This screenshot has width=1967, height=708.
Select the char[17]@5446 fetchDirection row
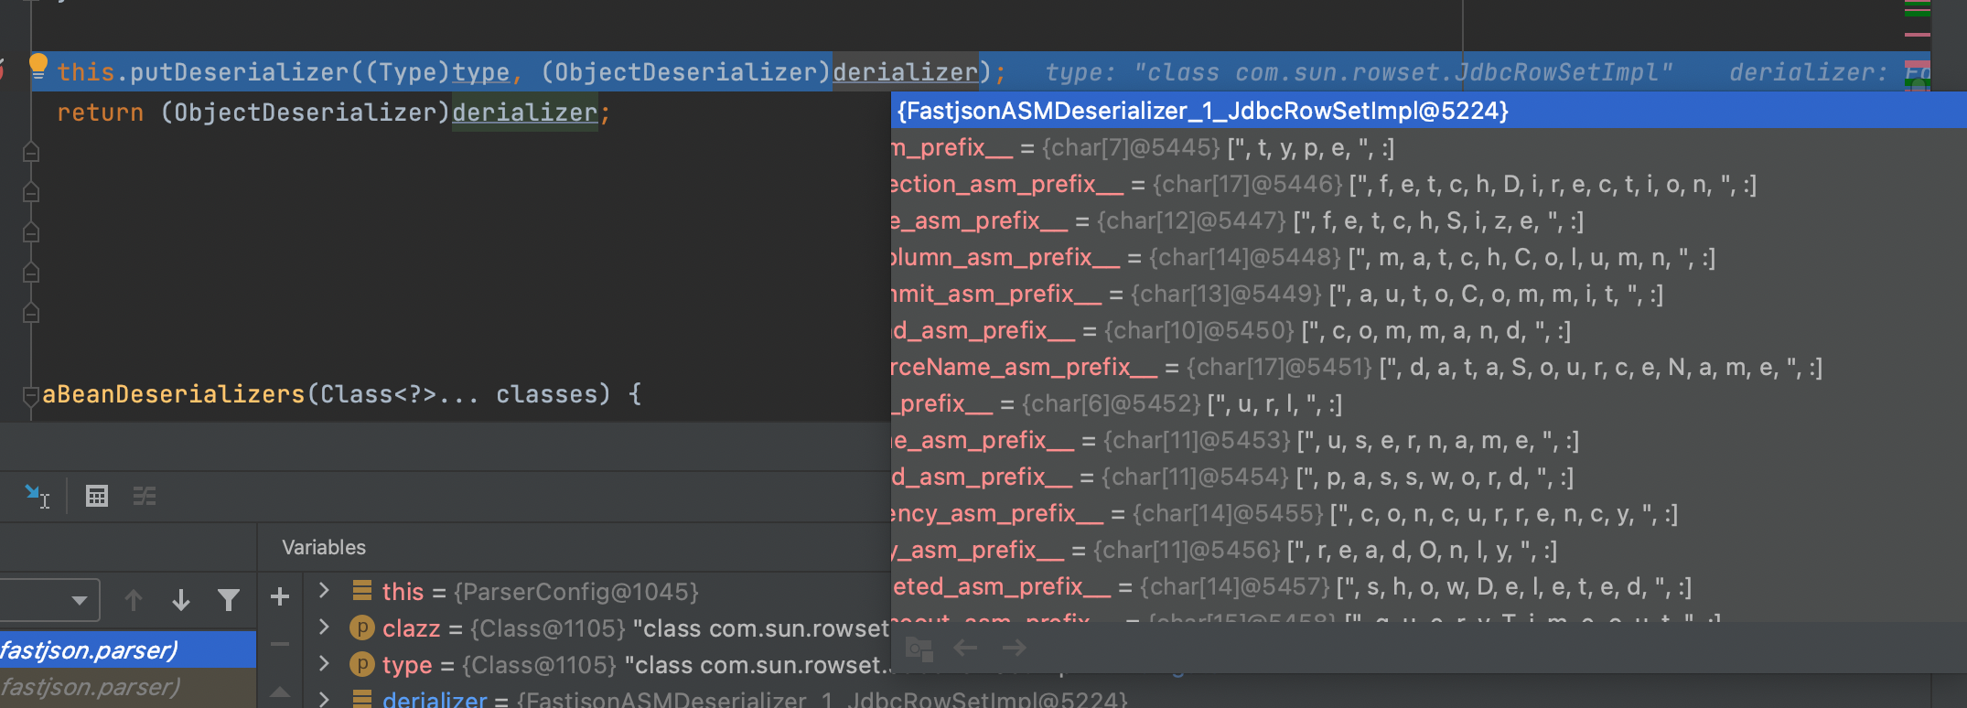[1429, 184]
